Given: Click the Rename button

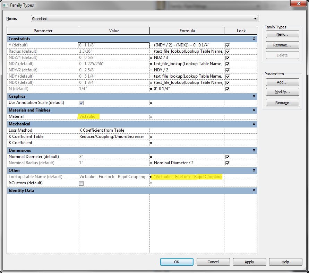Looking at the screenshot, I should [x=282, y=45].
